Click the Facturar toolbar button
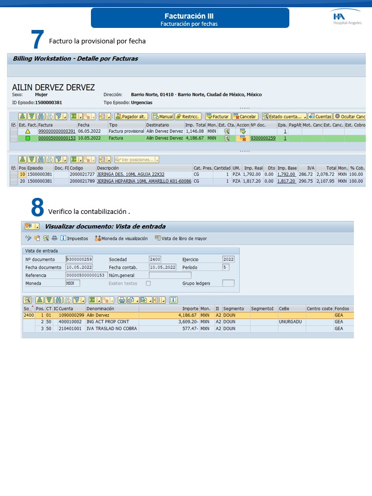The image size is (372, 496). coord(218,117)
